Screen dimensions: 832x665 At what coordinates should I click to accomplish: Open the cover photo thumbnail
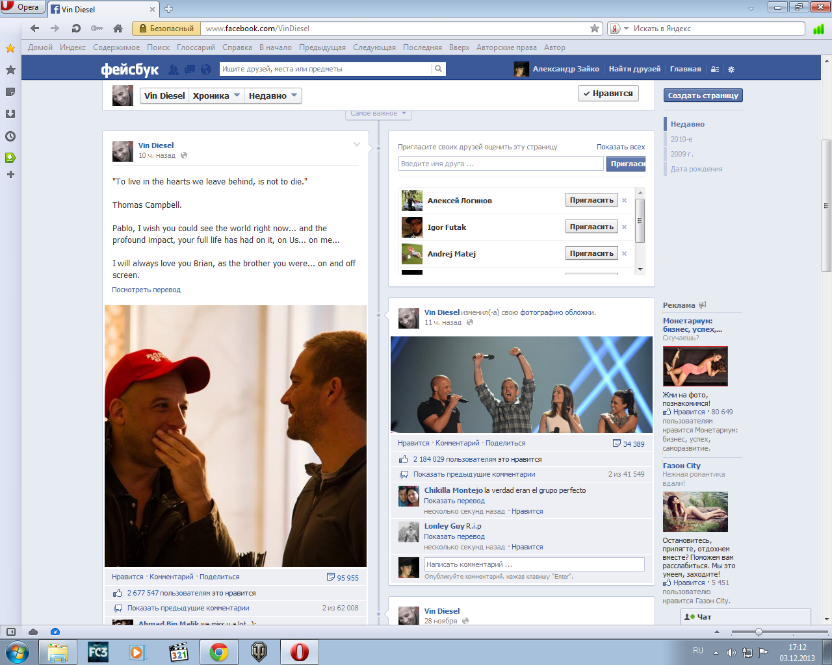[521, 384]
